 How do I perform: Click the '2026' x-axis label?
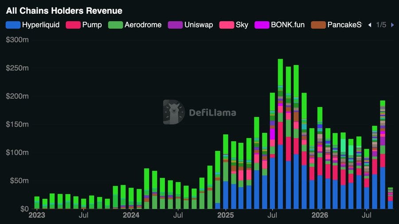320,215
